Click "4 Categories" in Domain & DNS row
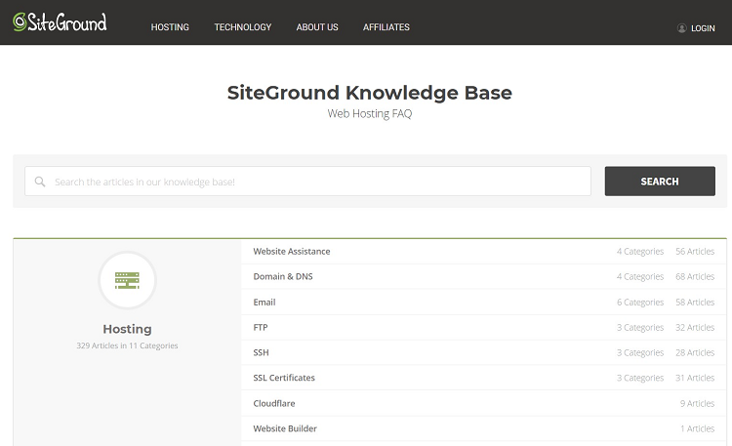The width and height of the screenshot is (732, 446). pos(640,276)
